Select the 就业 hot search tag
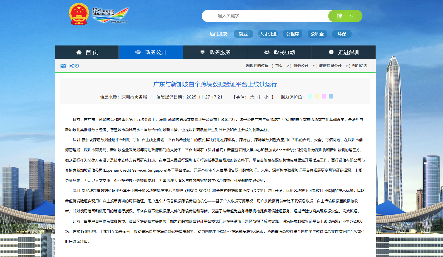Image resolution: width=443 pixels, height=257 pixels. pyautogui.click(x=243, y=34)
